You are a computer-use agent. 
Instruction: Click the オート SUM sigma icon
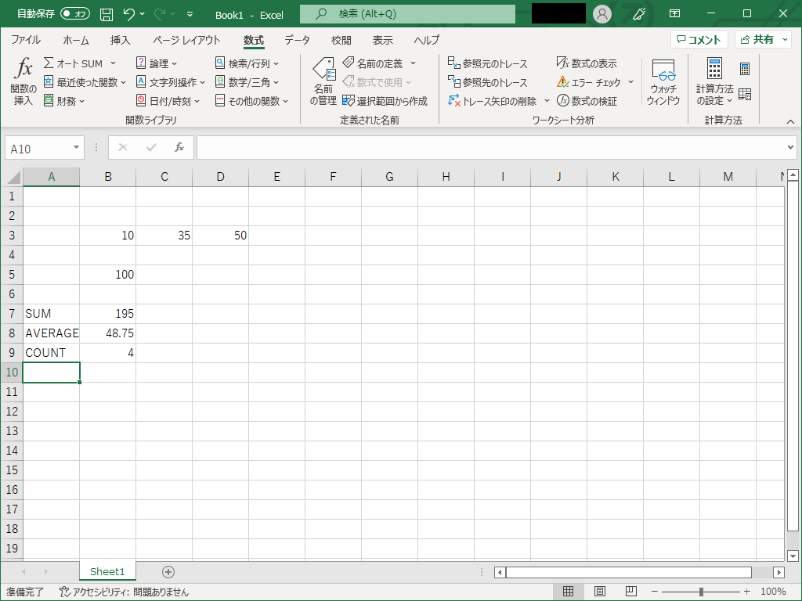49,63
